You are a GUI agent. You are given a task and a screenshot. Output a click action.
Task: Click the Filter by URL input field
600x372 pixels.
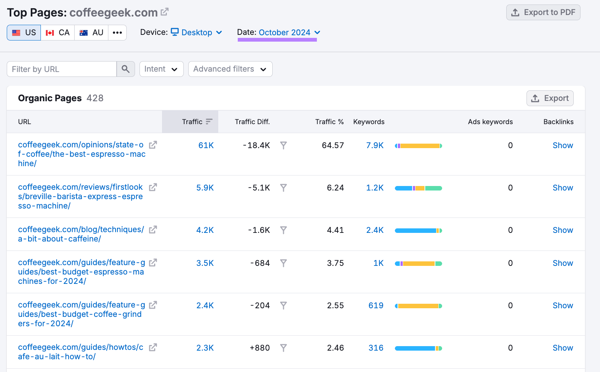[x=62, y=69]
